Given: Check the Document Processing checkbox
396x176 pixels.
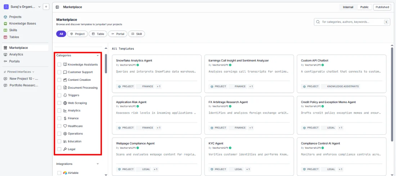Looking at the screenshot, I should pos(59,88).
